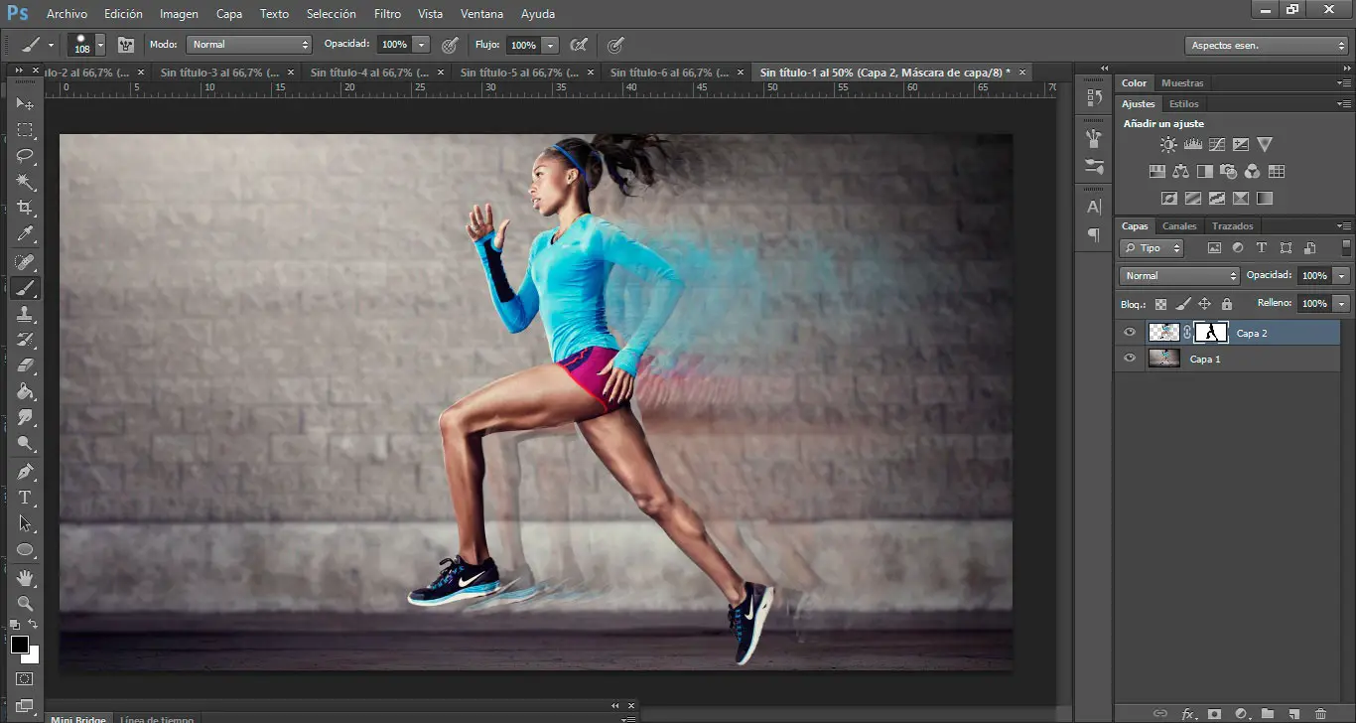Hide the Capa 2 layer

1129,333
